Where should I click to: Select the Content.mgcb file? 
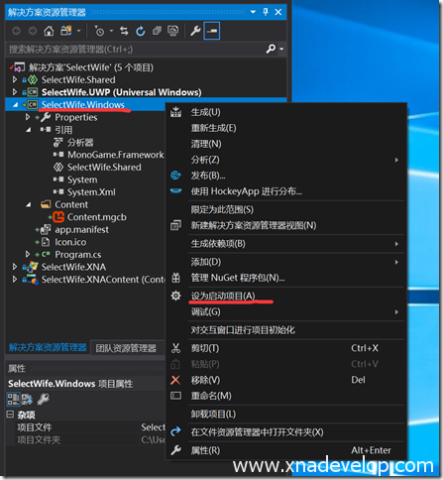tap(97, 217)
